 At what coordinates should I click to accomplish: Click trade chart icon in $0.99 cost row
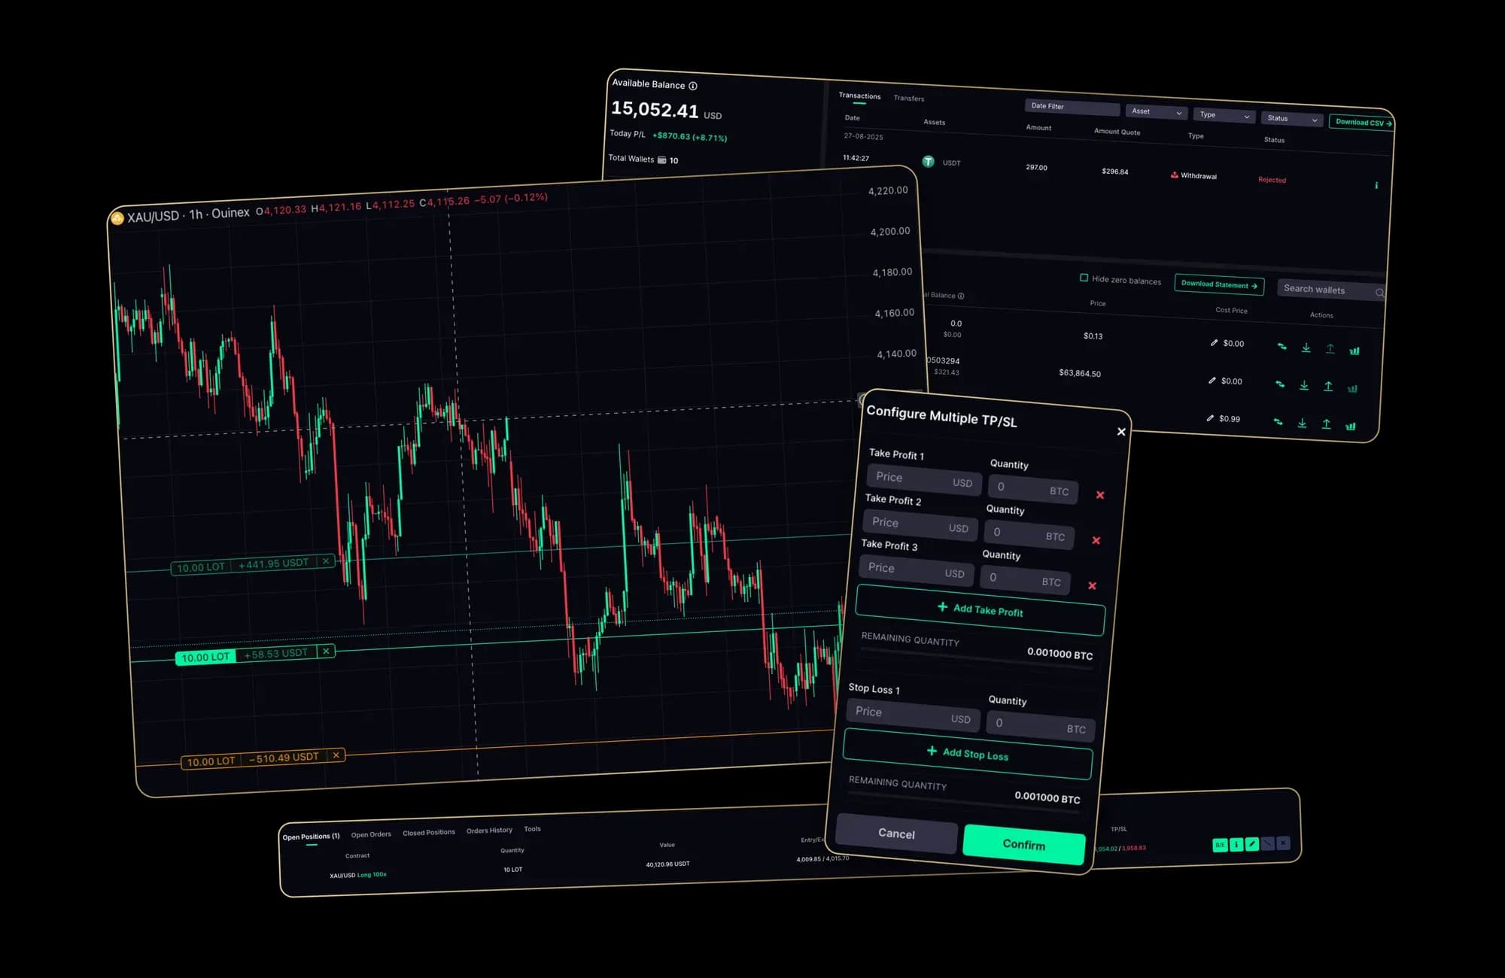pyautogui.click(x=1351, y=426)
